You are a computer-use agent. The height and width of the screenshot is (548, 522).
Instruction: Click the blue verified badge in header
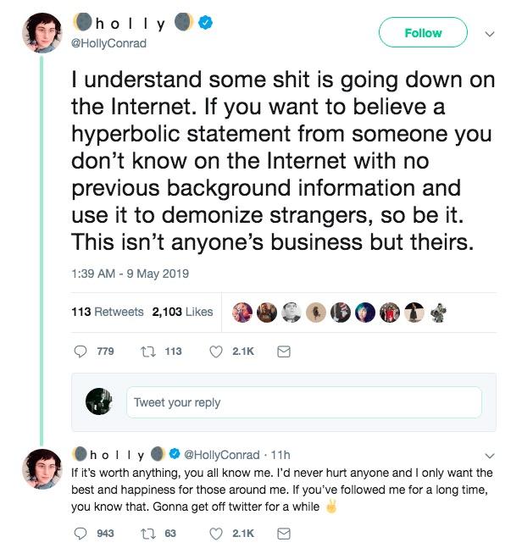coord(204,25)
